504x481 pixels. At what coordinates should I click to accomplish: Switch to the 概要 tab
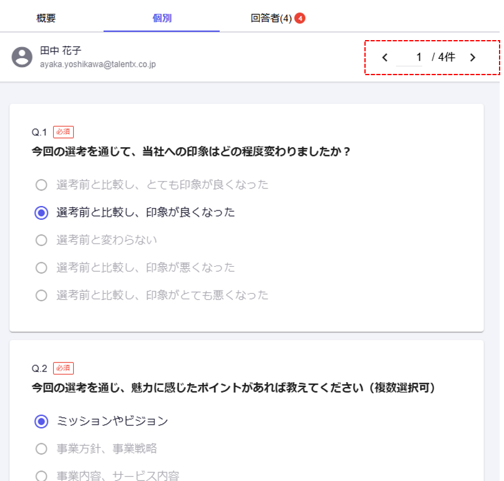46,18
